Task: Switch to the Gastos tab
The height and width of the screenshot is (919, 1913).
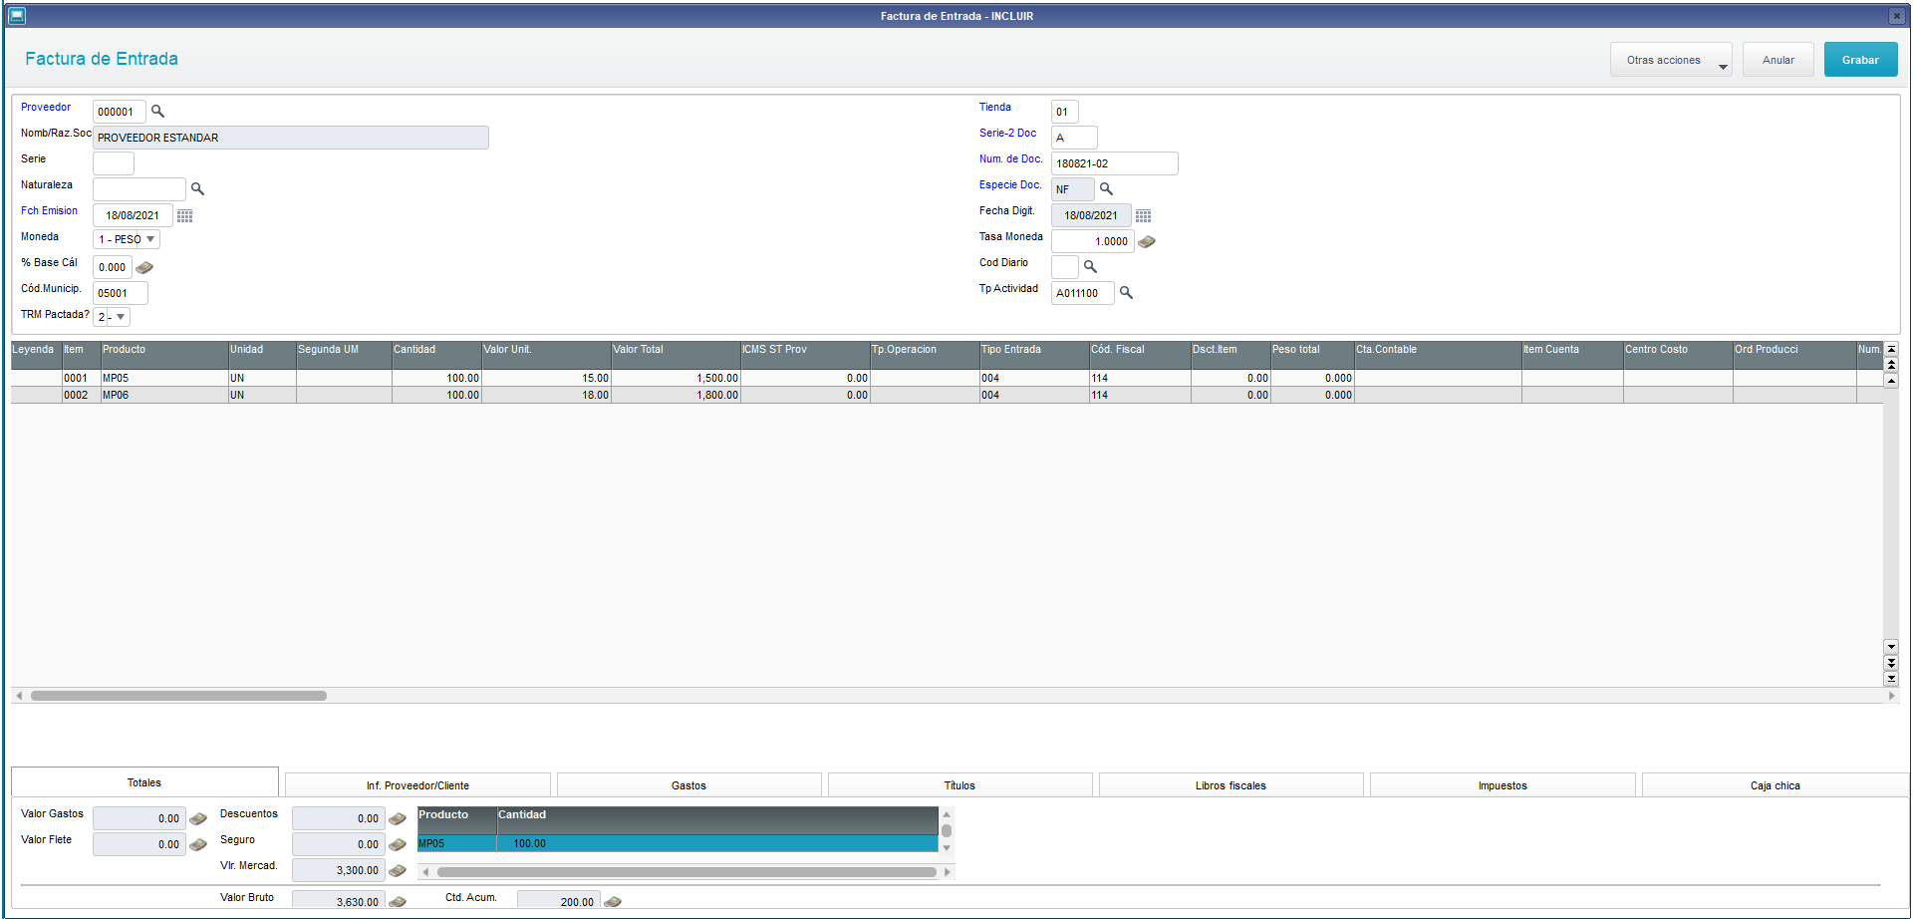Action: click(688, 785)
